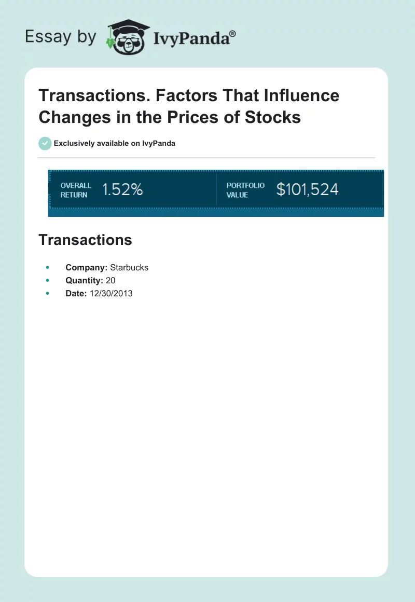The height and width of the screenshot is (602, 415).
Task: Click the horizontal divider under the title
Action: tap(206, 157)
